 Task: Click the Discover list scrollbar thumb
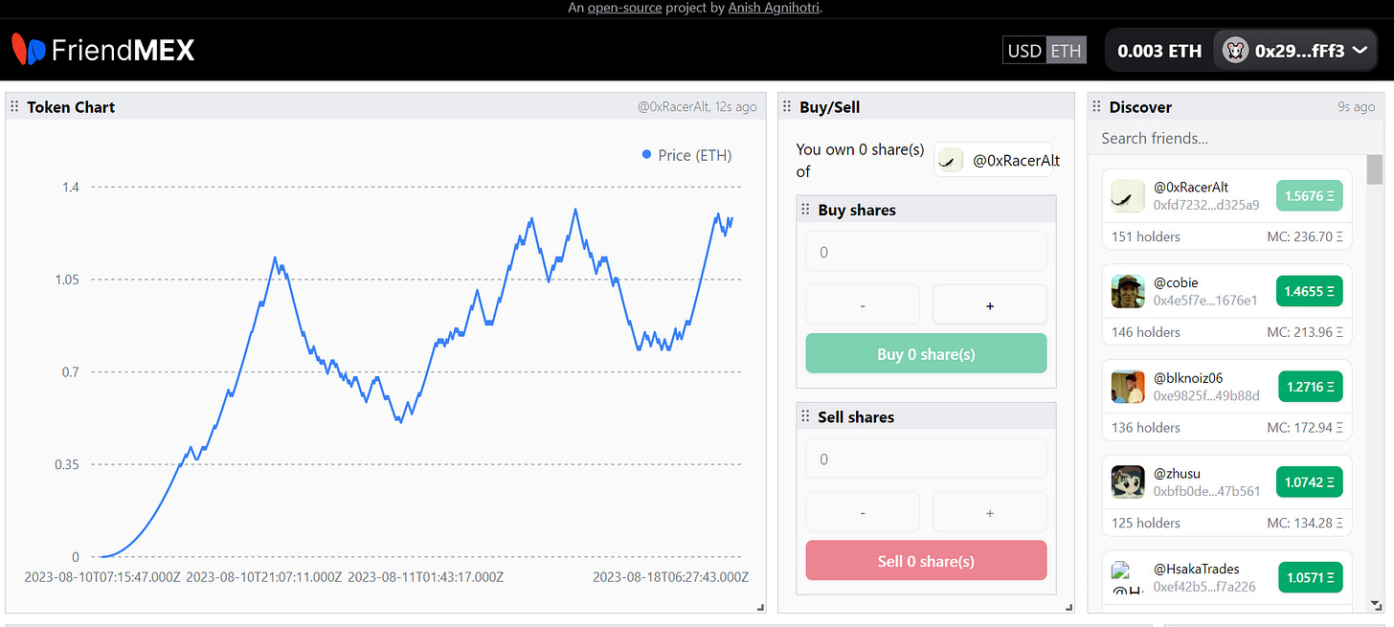coord(1375,169)
